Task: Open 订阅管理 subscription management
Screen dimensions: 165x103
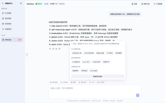Action: coord(158,4)
